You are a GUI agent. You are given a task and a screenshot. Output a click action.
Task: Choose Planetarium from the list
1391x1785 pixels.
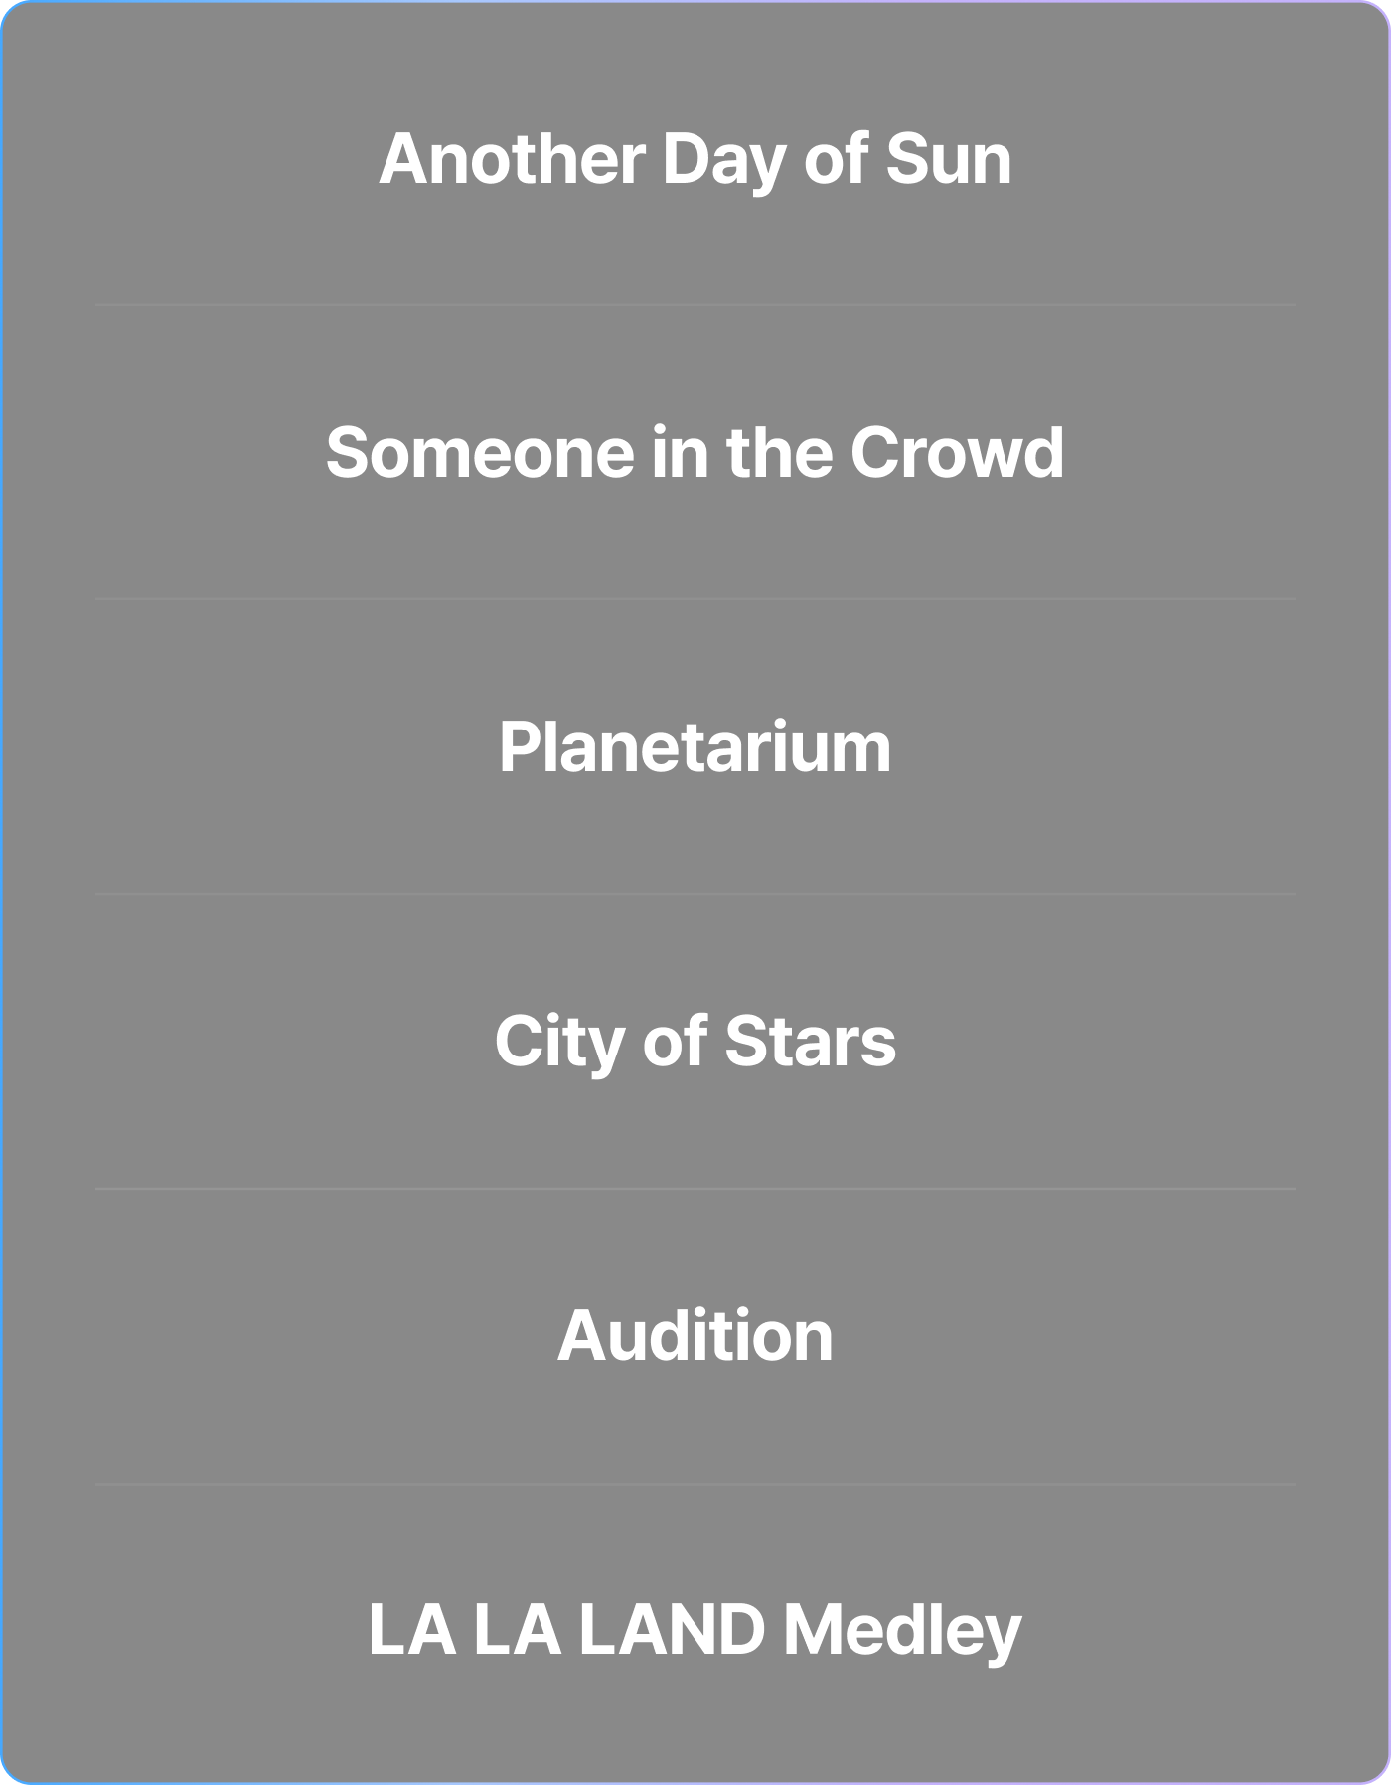695,747
